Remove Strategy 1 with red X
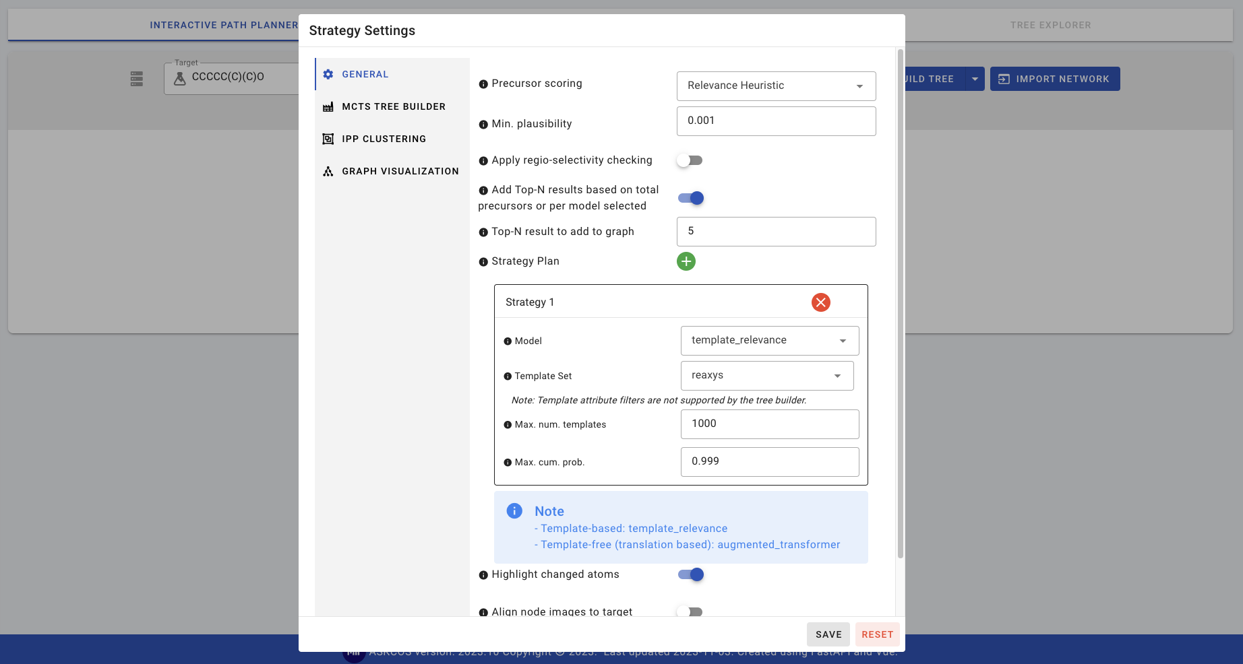The image size is (1243, 664). point(821,302)
